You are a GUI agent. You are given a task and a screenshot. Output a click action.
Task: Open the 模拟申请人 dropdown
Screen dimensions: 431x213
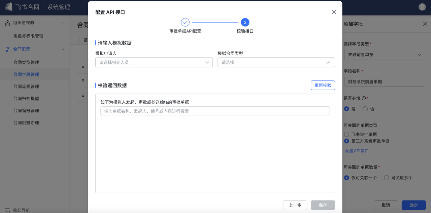click(x=154, y=62)
